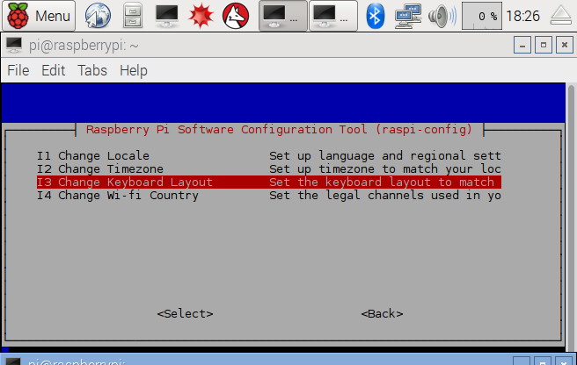
Task: Click the <Select> button
Action: pyautogui.click(x=185, y=313)
